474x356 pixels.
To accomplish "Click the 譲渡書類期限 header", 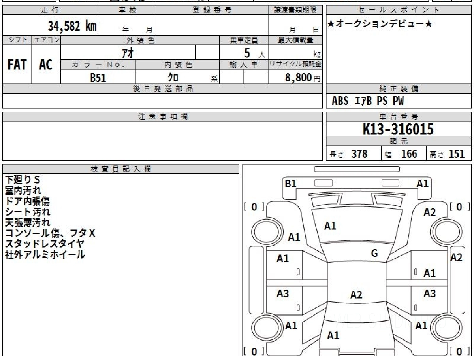I will (295, 10).
